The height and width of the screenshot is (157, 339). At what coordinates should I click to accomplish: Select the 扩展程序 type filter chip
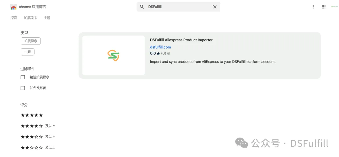click(x=31, y=41)
